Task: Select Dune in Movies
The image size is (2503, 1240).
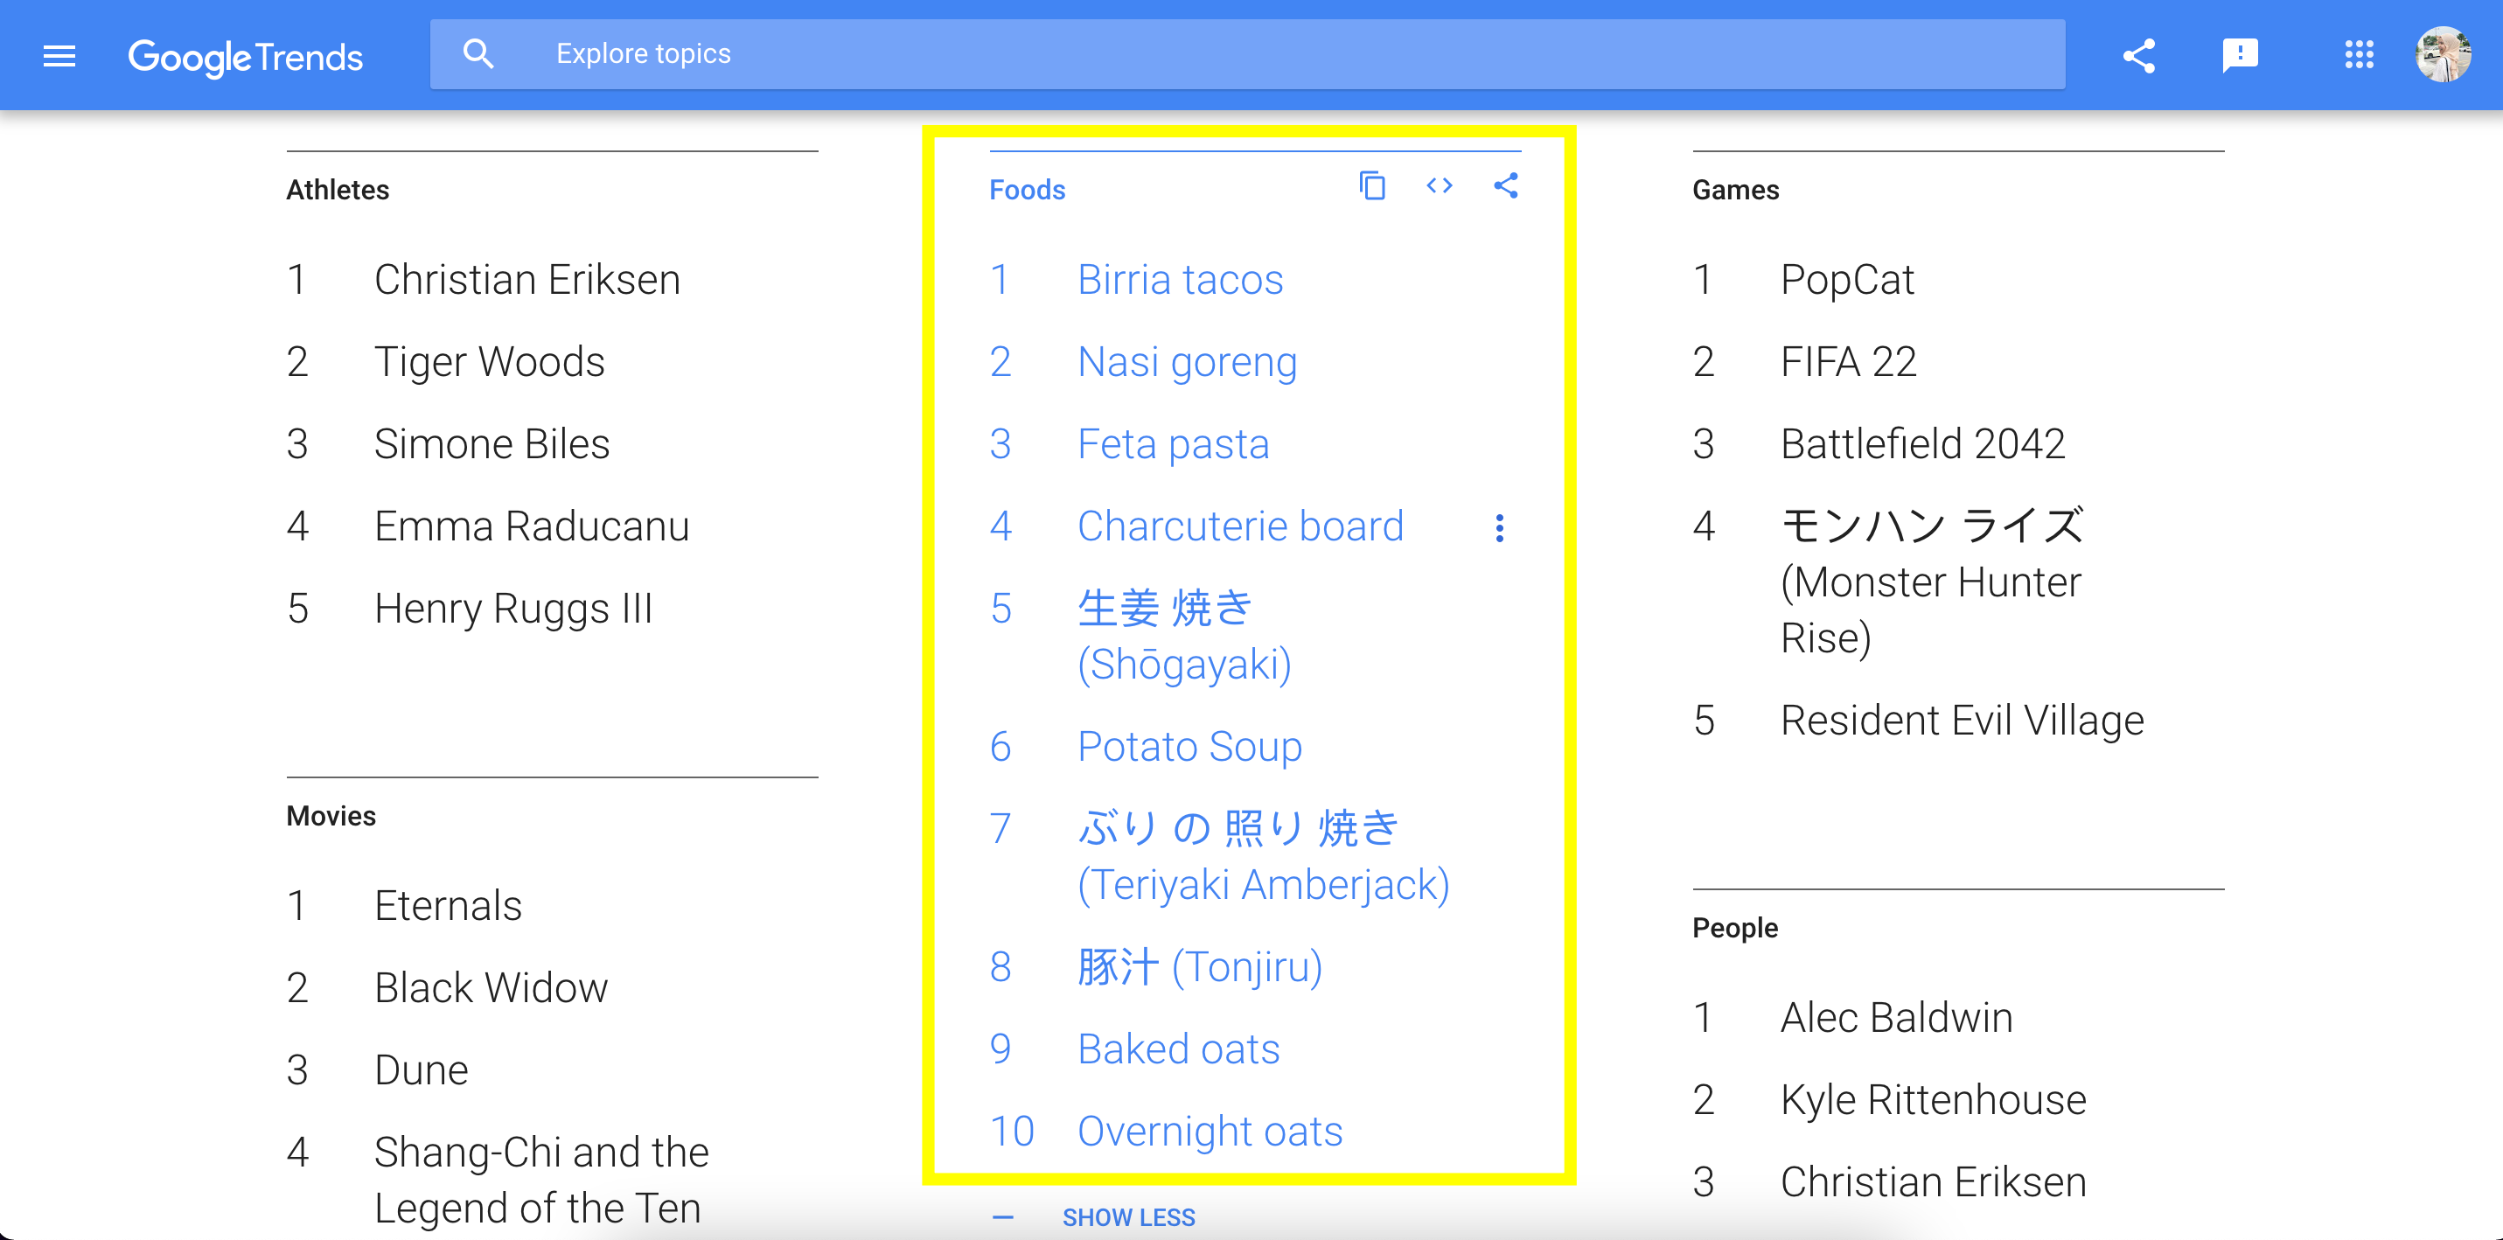Action: [x=421, y=1071]
